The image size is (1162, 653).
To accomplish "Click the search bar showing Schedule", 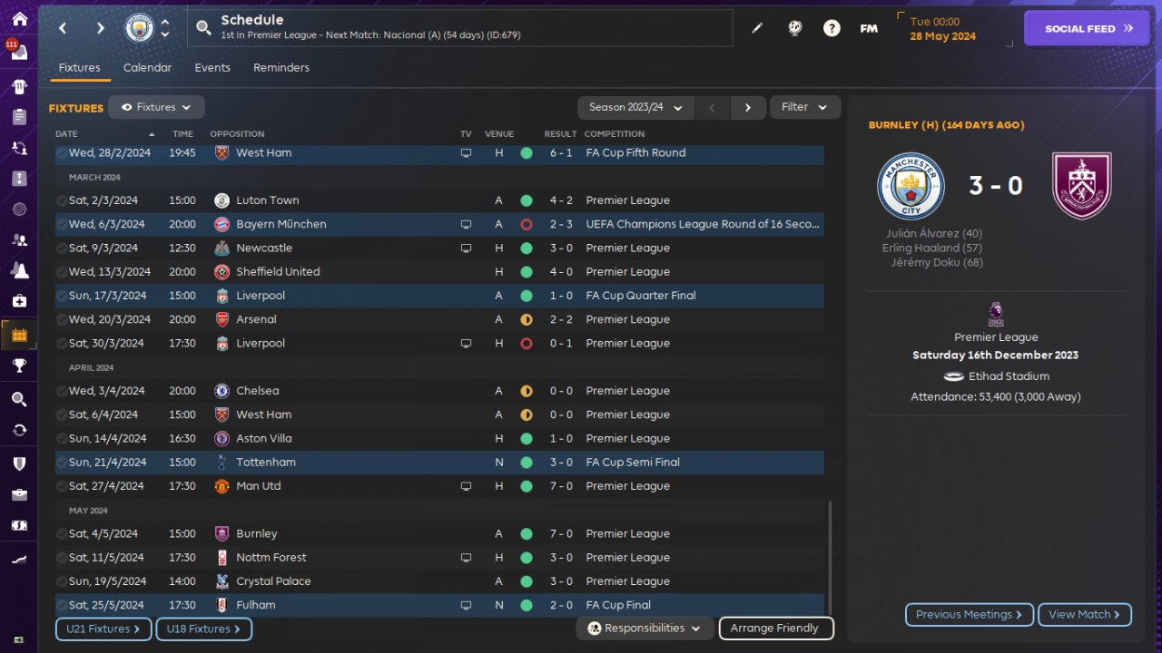I will point(459,28).
